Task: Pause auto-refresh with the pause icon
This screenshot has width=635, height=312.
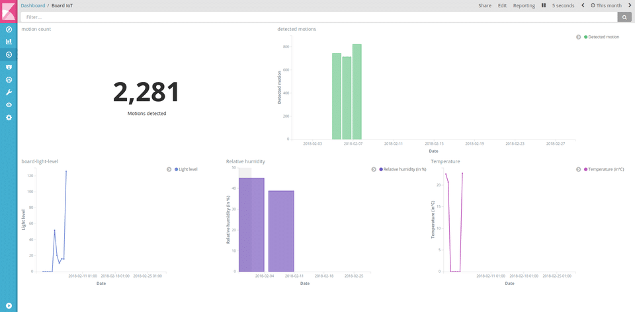Action: point(544,5)
